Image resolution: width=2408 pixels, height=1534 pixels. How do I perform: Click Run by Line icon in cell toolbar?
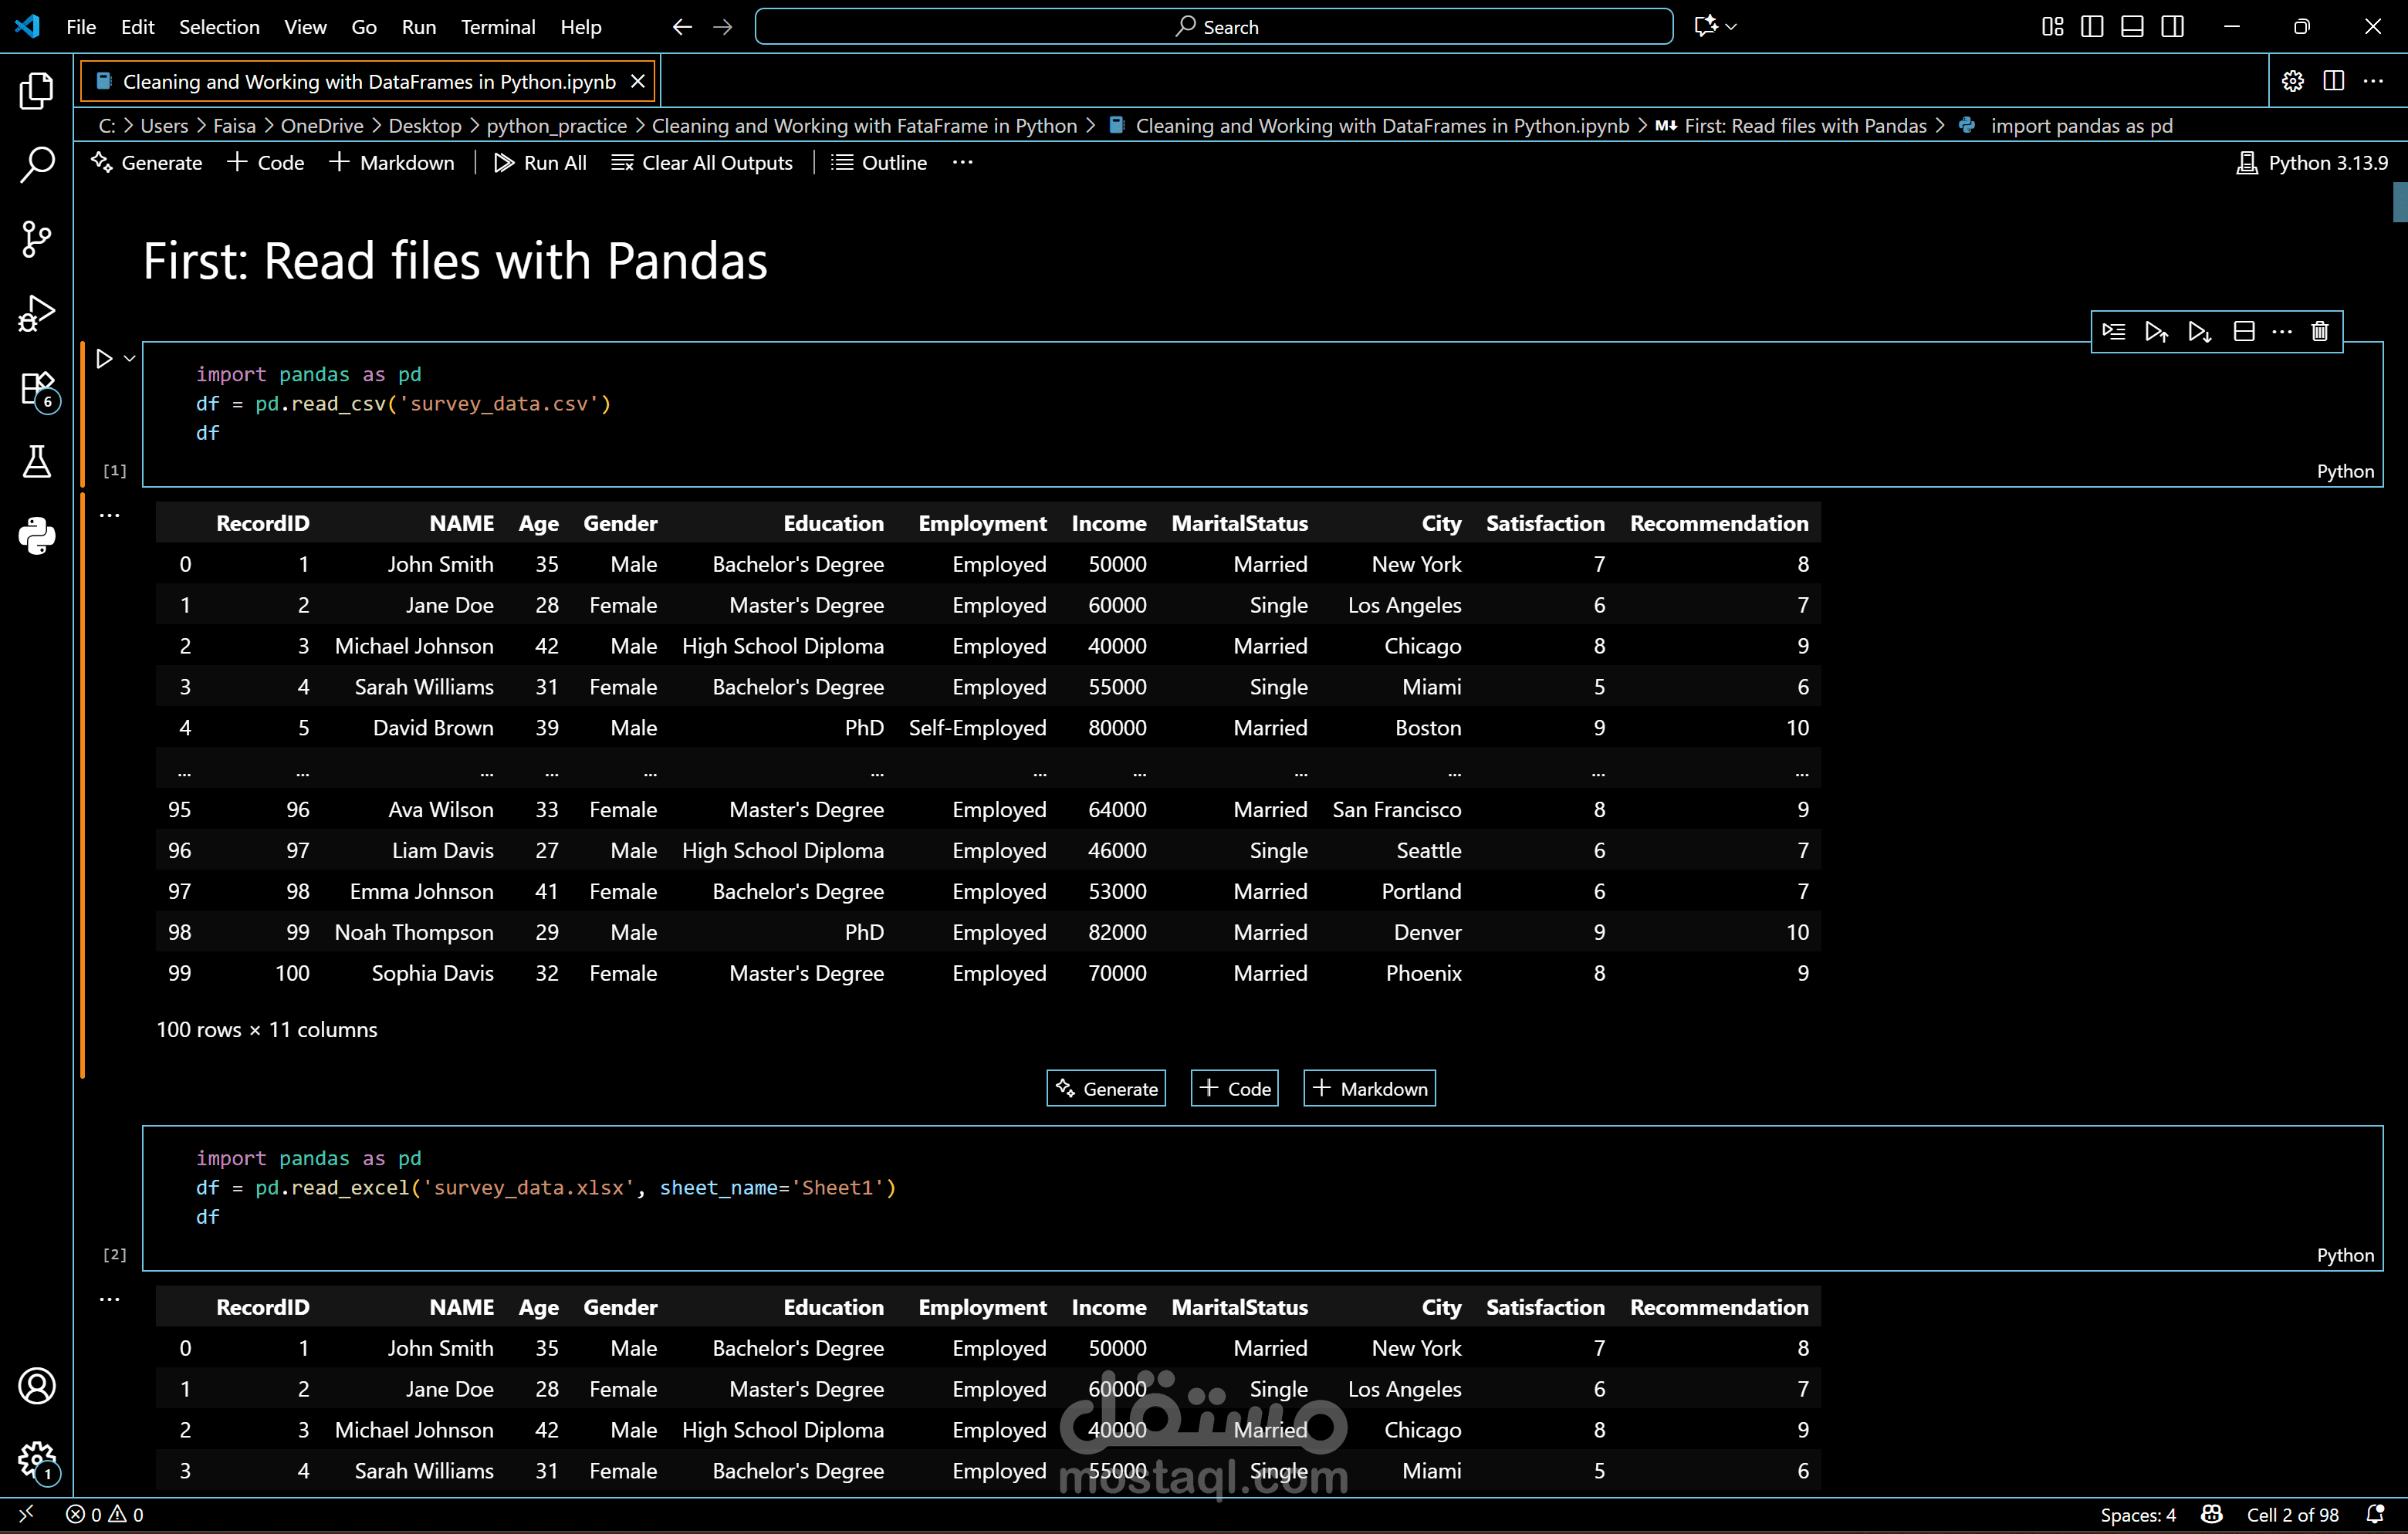click(x=2113, y=331)
